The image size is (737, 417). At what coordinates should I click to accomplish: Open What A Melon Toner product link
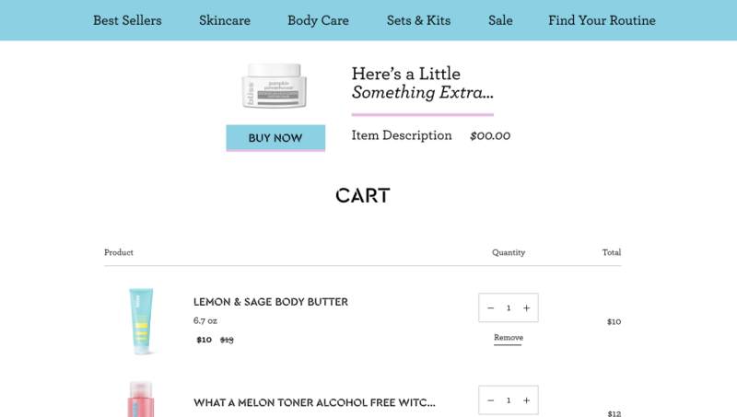314,402
